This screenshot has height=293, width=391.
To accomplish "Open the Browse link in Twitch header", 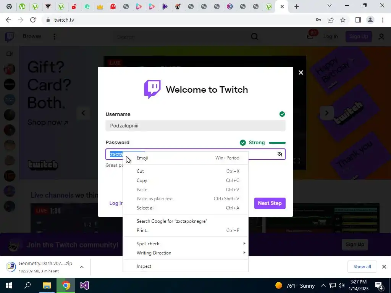I will (x=32, y=36).
